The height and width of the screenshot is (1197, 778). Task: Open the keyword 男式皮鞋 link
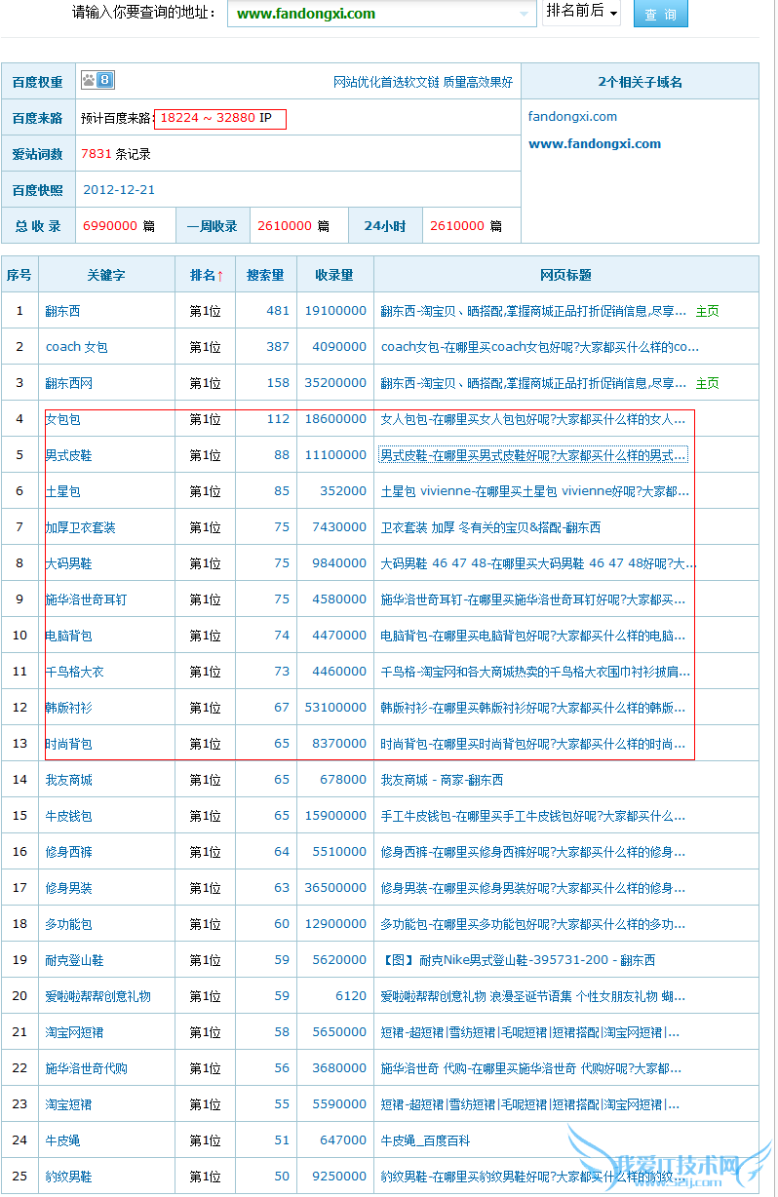[x=69, y=456]
